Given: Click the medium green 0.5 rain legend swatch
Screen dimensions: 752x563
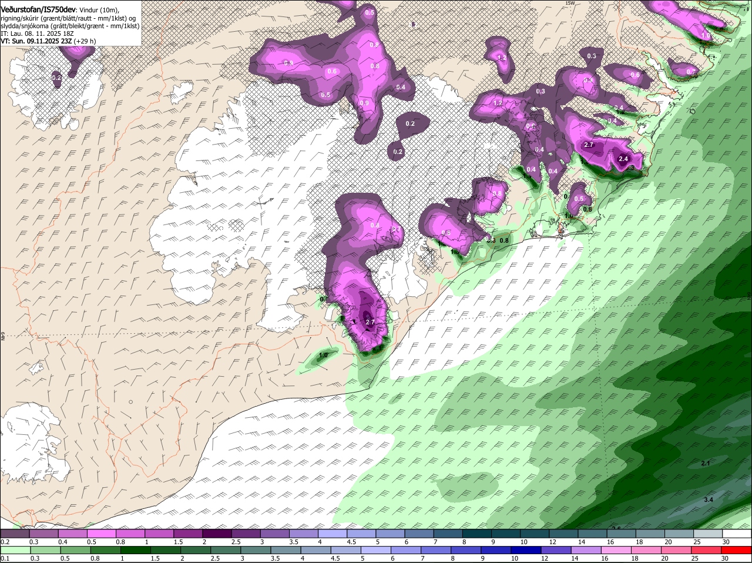Looking at the screenshot, I should (75, 550).
